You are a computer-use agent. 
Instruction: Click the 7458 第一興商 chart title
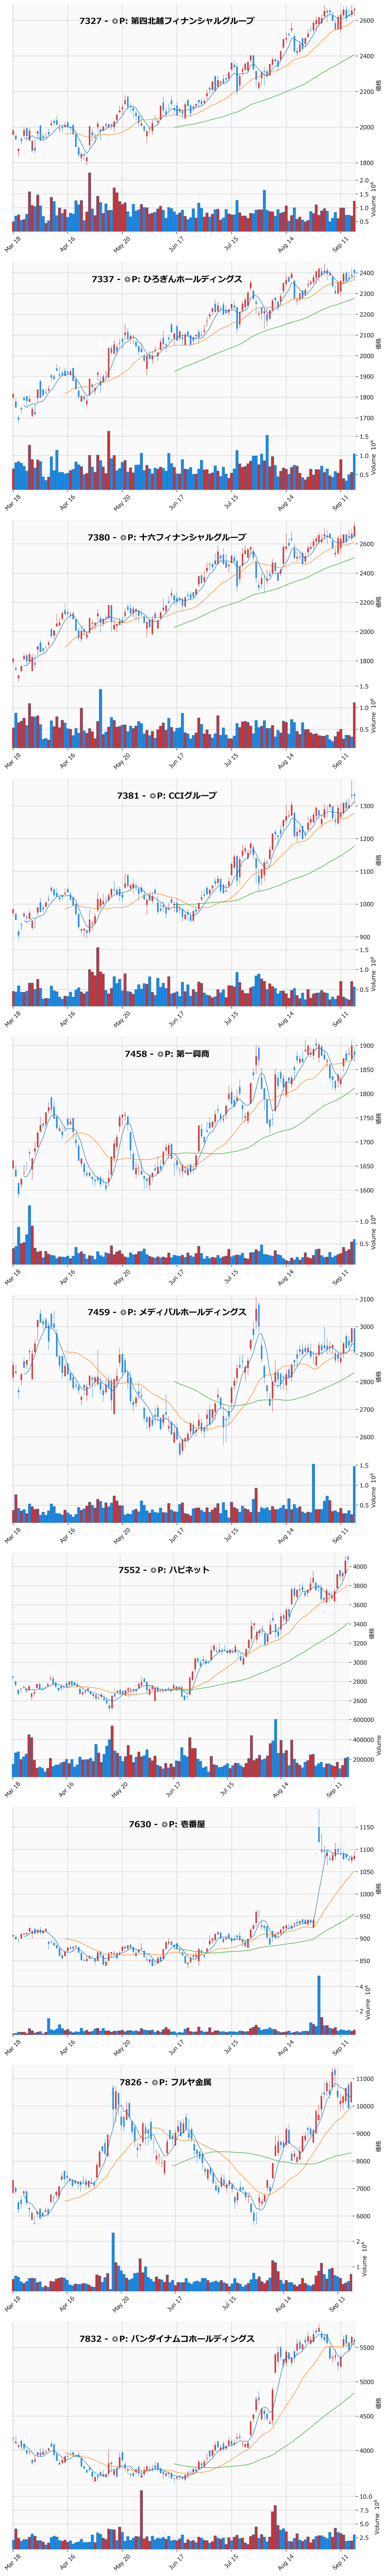tap(166, 1053)
